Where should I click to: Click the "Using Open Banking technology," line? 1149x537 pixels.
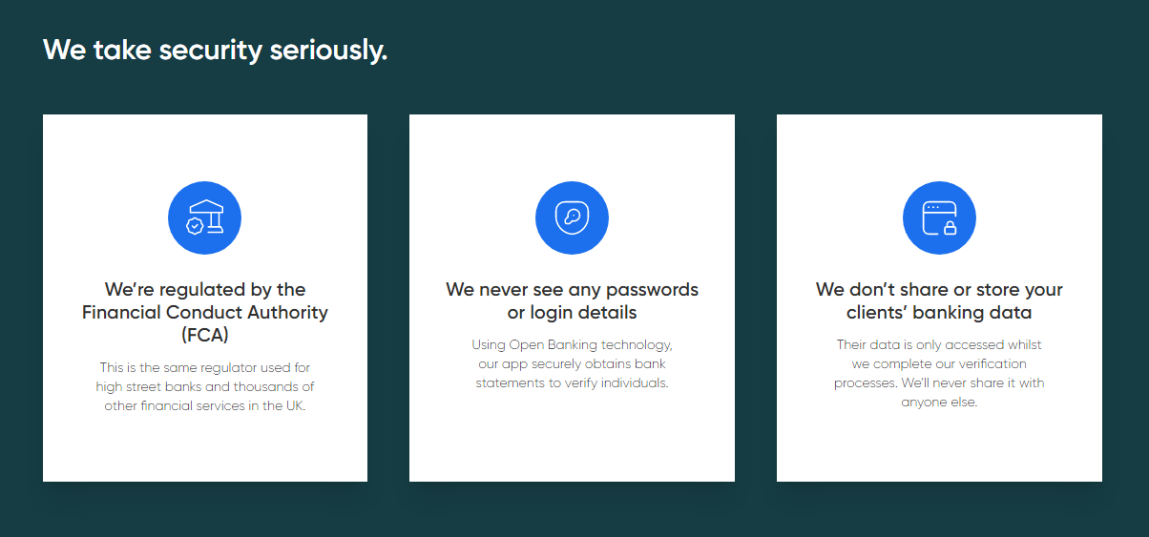pos(572,344)
